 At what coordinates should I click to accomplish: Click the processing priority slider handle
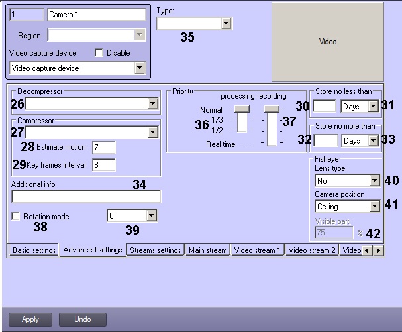(242, 109)
